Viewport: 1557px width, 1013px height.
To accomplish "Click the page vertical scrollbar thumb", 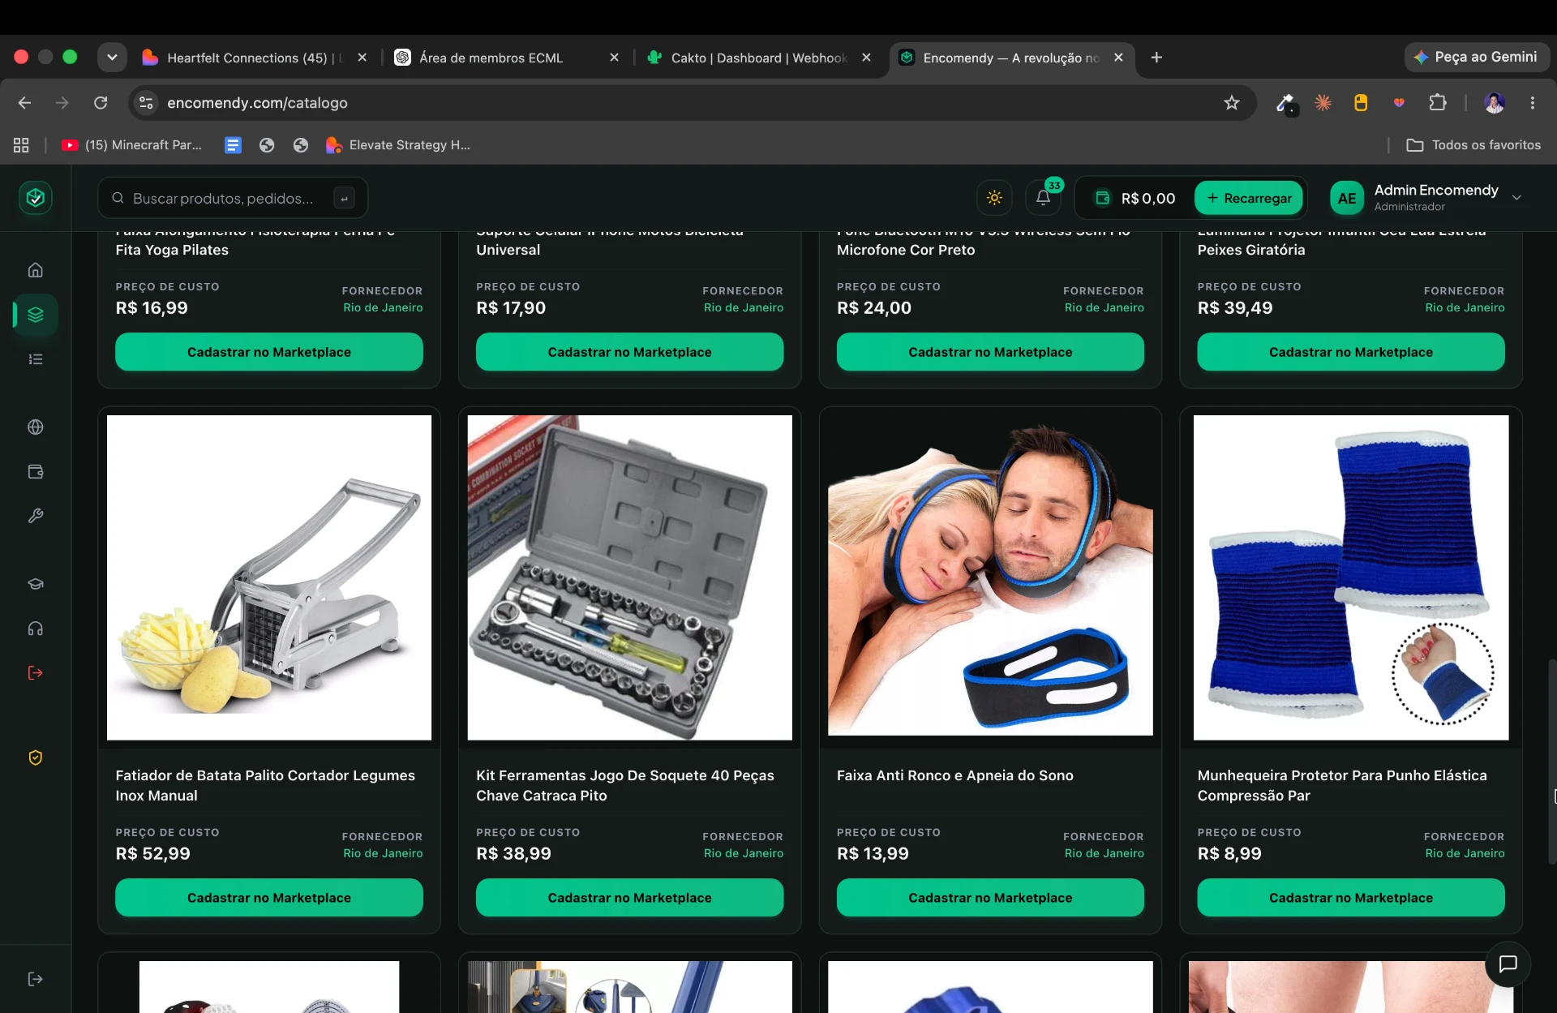I will click(1552, 762).
